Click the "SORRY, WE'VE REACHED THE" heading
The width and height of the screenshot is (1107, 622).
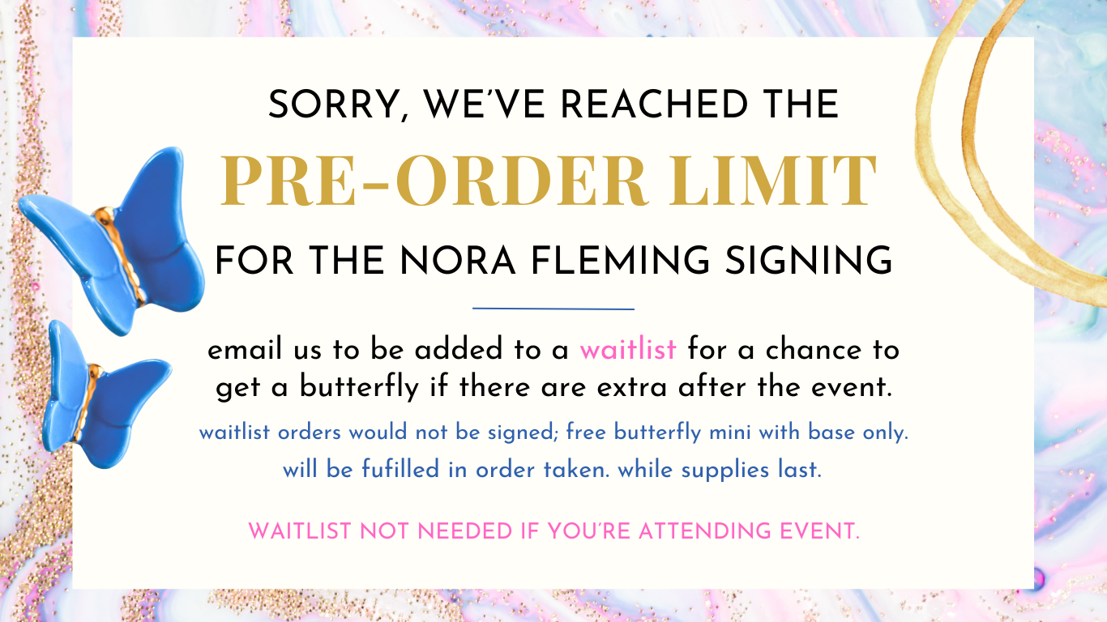[x=553, y=104]
